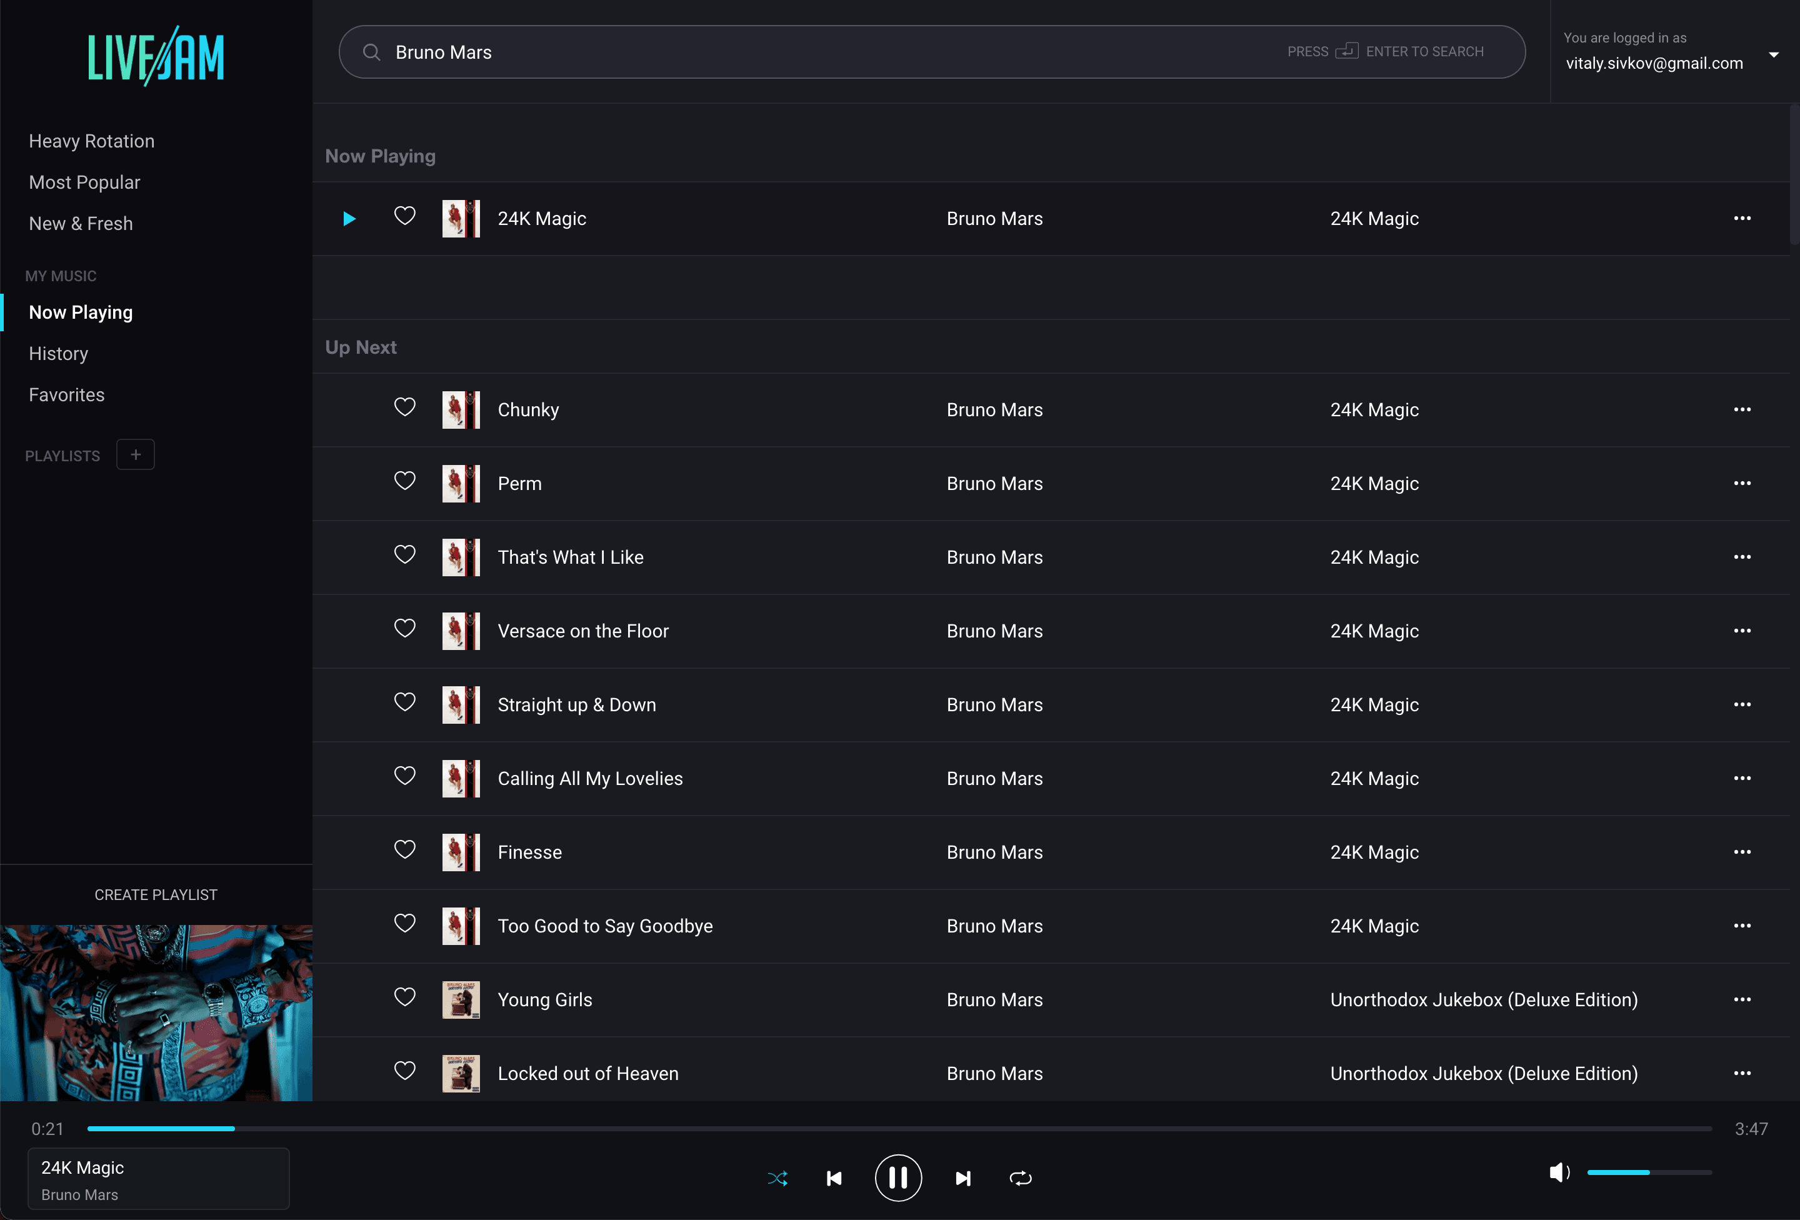
Task: Favorite Calling All My Lovelies
Action: click(405, 776)
